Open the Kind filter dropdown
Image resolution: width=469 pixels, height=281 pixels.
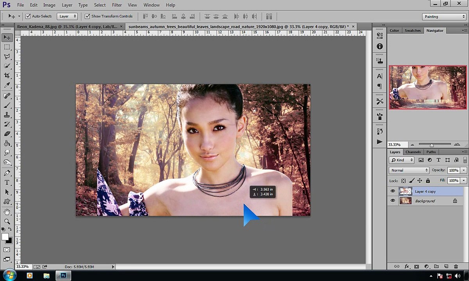pyautogui.click(x=401, y=160)
